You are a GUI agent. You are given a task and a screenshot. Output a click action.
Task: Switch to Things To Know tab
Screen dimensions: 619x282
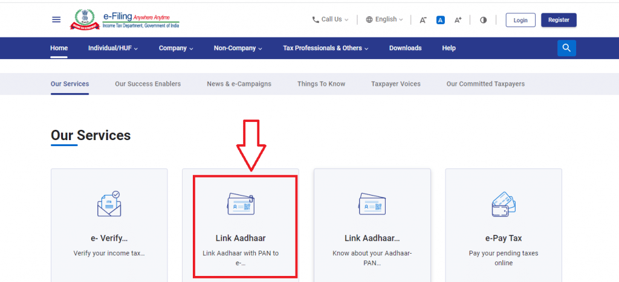click(322, 84)
